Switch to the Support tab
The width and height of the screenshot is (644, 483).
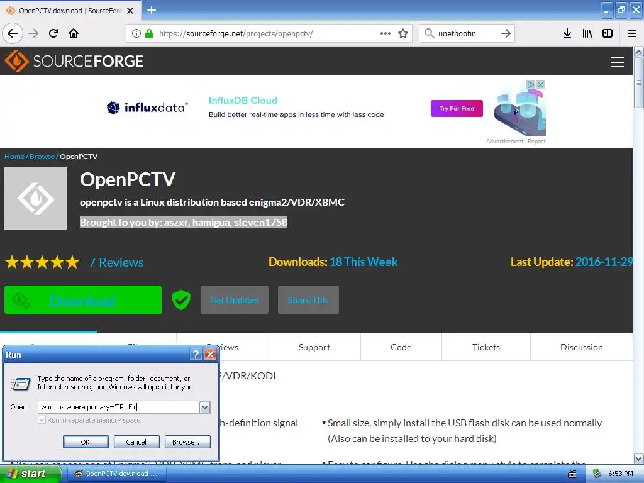(314, 347)
